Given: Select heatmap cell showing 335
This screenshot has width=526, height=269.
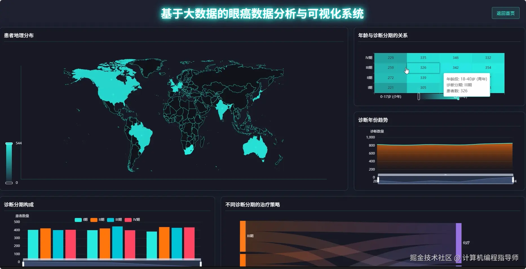Looking at the screenshot, I should (x=423, y=58).
